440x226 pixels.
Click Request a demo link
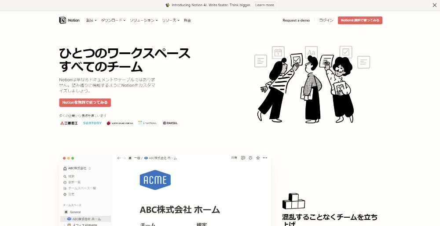point(296,20)
